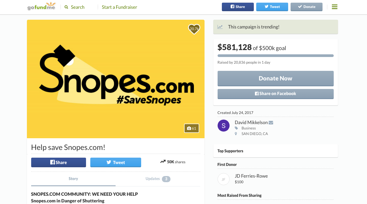Click the header Tweet button
The image size is (367, 204).
(272, 7)
